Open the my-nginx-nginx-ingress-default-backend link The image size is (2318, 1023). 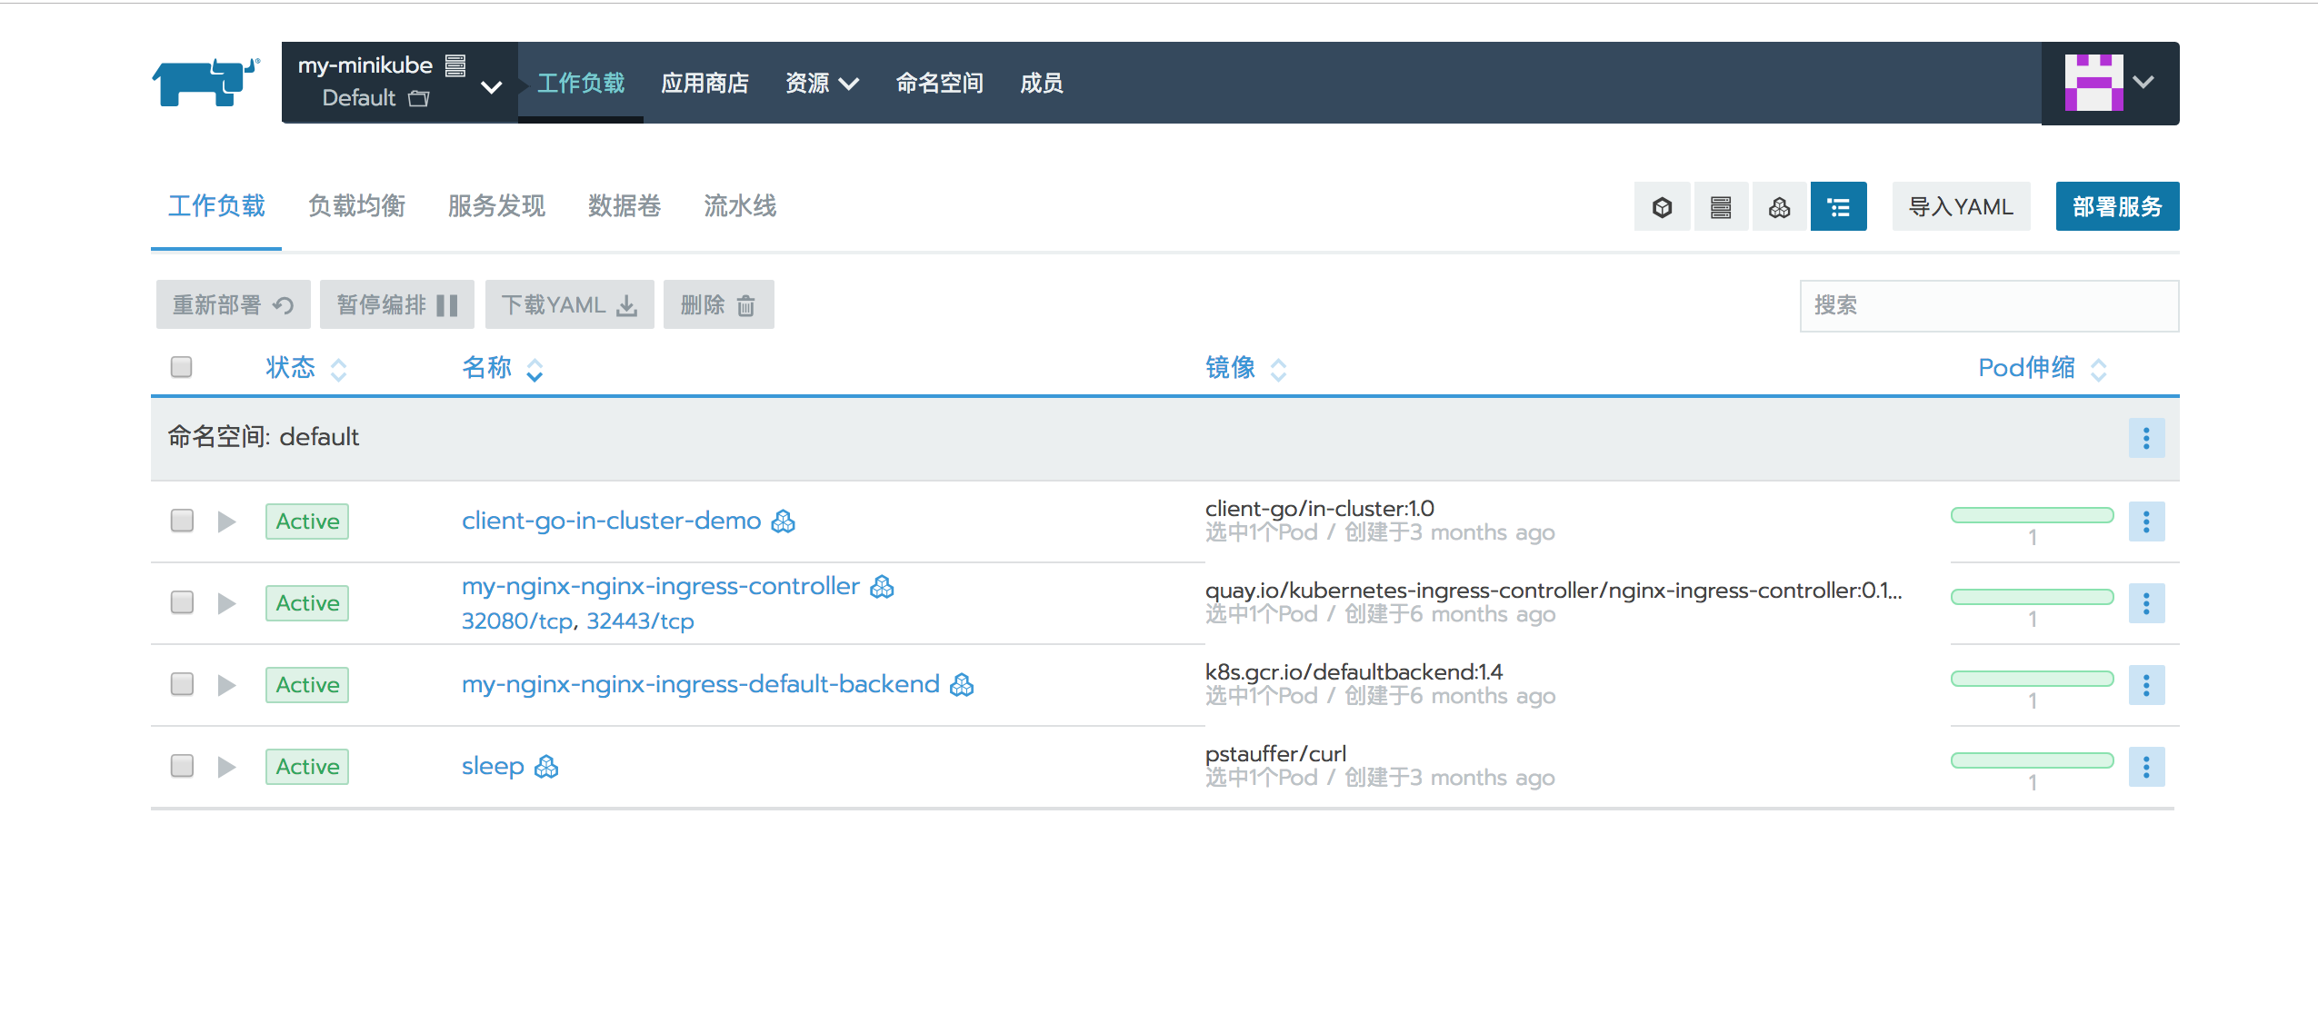[700, 684]
